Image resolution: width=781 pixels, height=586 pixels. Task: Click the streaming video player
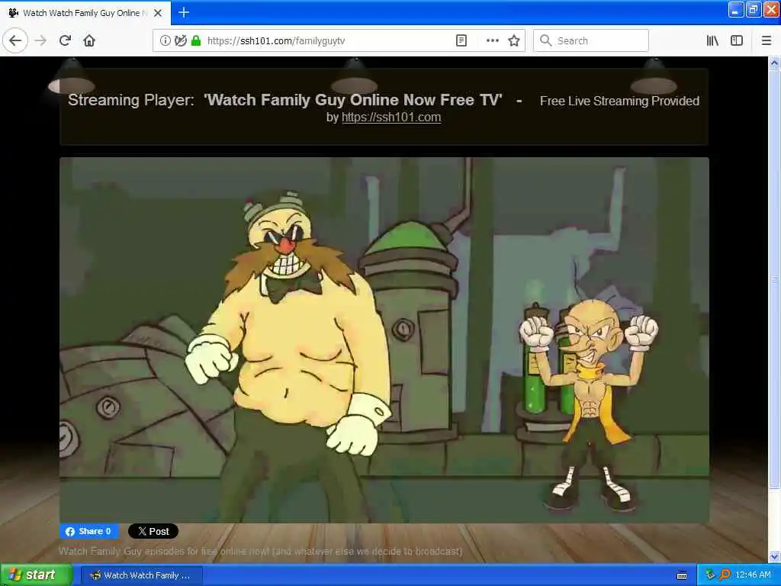click(x=384, y=340)
